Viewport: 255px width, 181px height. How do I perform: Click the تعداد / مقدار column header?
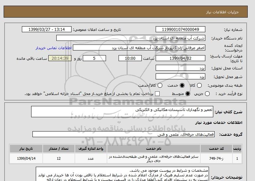point(59,148)
